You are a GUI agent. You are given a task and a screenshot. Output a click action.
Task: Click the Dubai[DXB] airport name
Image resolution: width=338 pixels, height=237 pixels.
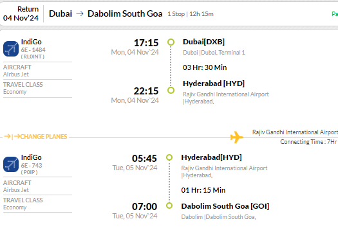[x=203, y=42]
